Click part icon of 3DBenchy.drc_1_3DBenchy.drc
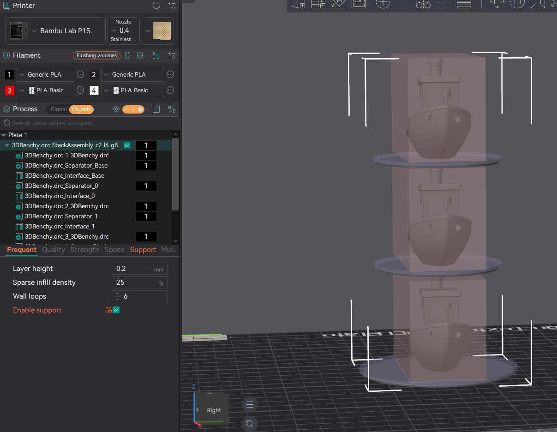 point(19,156)
